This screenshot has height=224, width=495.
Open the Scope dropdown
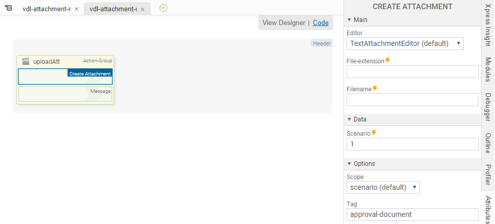click(x=383, y=187)
